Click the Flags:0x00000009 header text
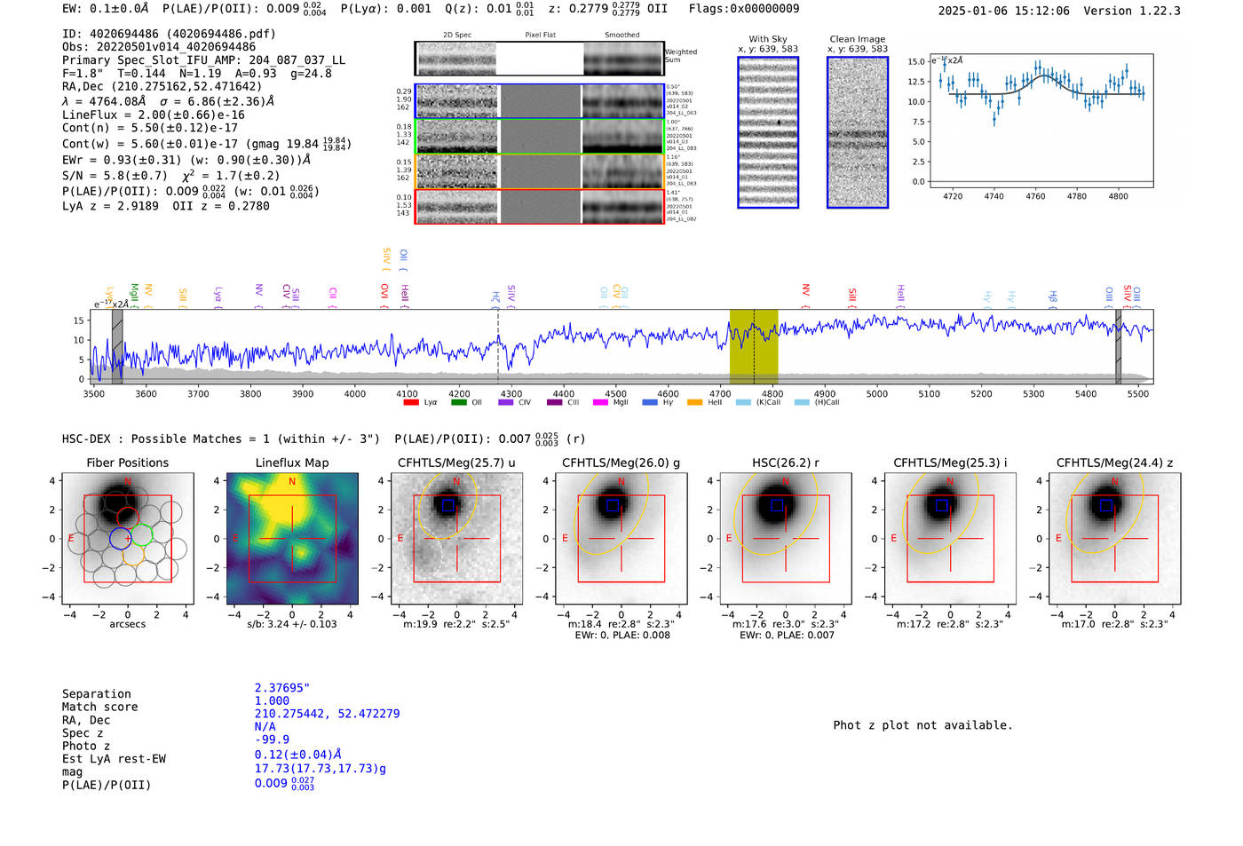 click(744, 9)
